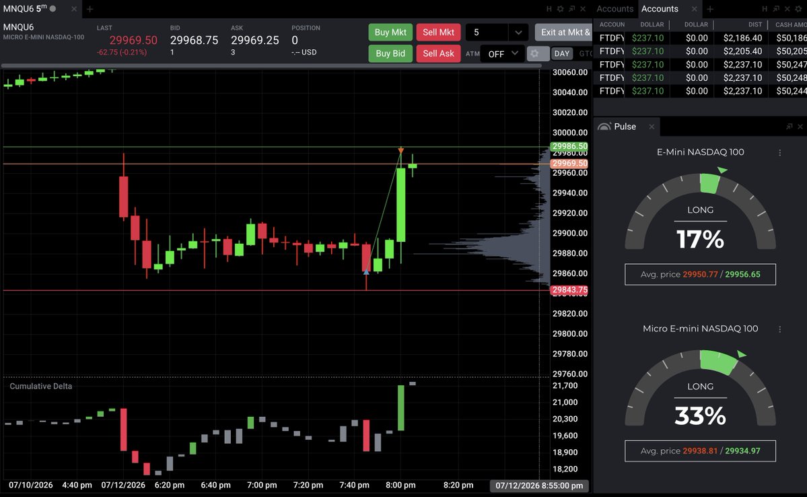This screenshot has height=497, width=807.
Task: Pop out the chart panel window
Action: (x=572, y=9)
